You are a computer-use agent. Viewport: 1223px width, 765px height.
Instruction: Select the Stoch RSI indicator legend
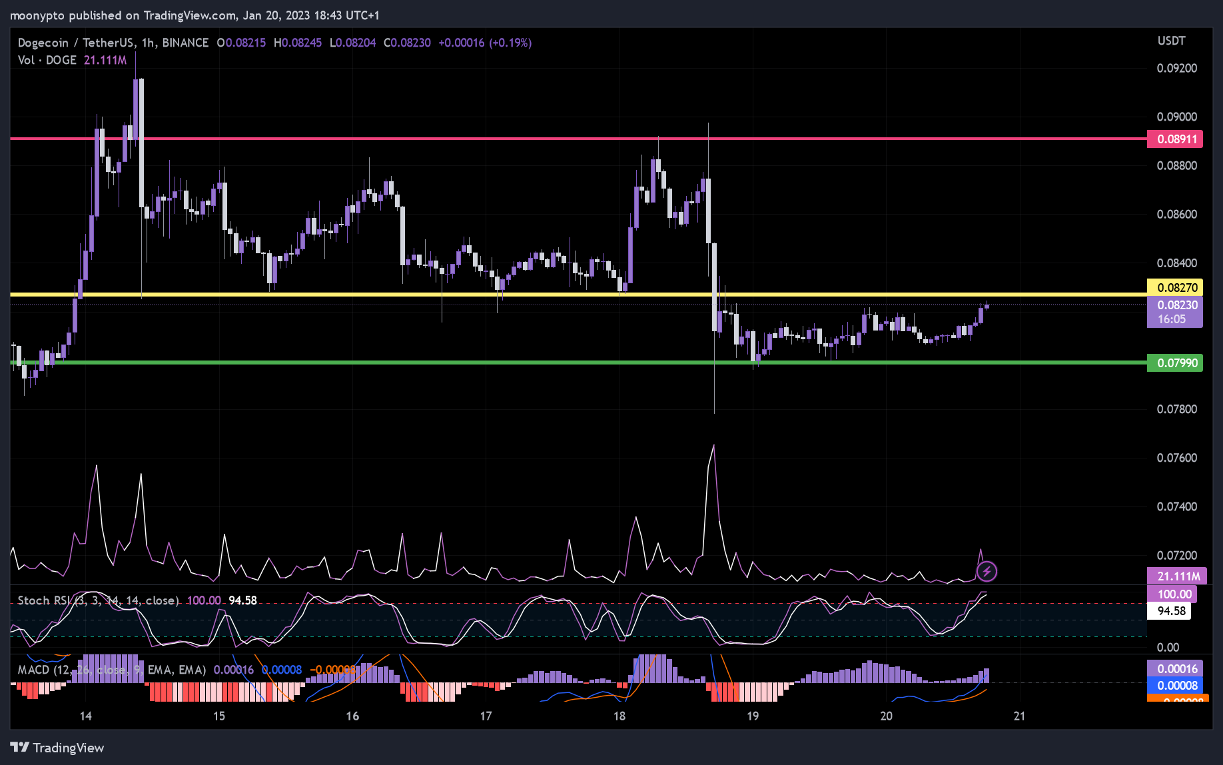click(98, 600)
